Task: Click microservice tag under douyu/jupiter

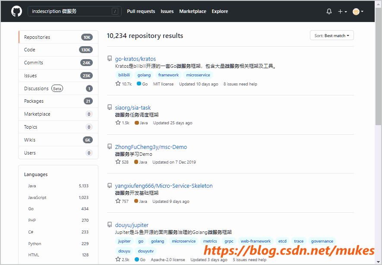Action: [184, 241]
